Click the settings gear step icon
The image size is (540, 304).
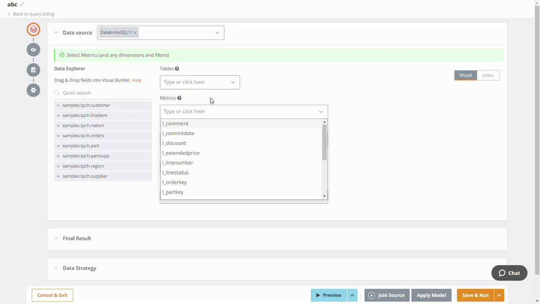(33, 90)
